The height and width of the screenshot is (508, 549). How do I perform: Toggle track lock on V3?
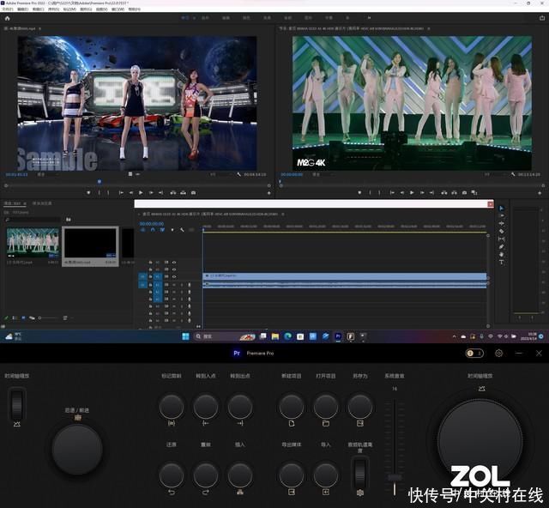(151, 262)
